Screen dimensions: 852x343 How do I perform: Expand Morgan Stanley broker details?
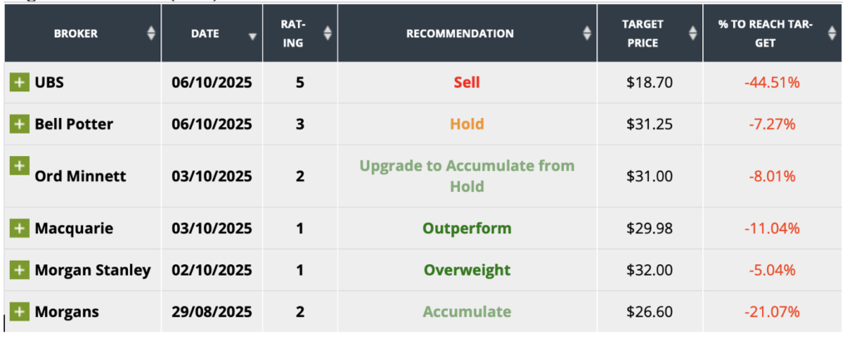[x=19, y=270]
